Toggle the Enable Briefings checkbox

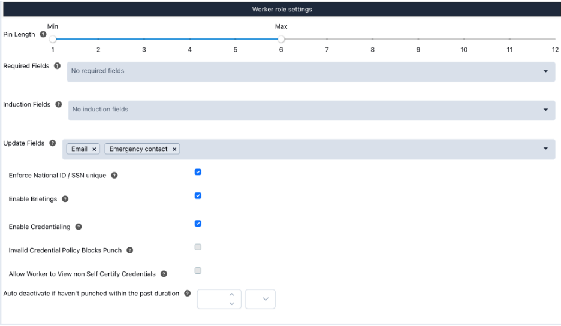coord(198,196)
